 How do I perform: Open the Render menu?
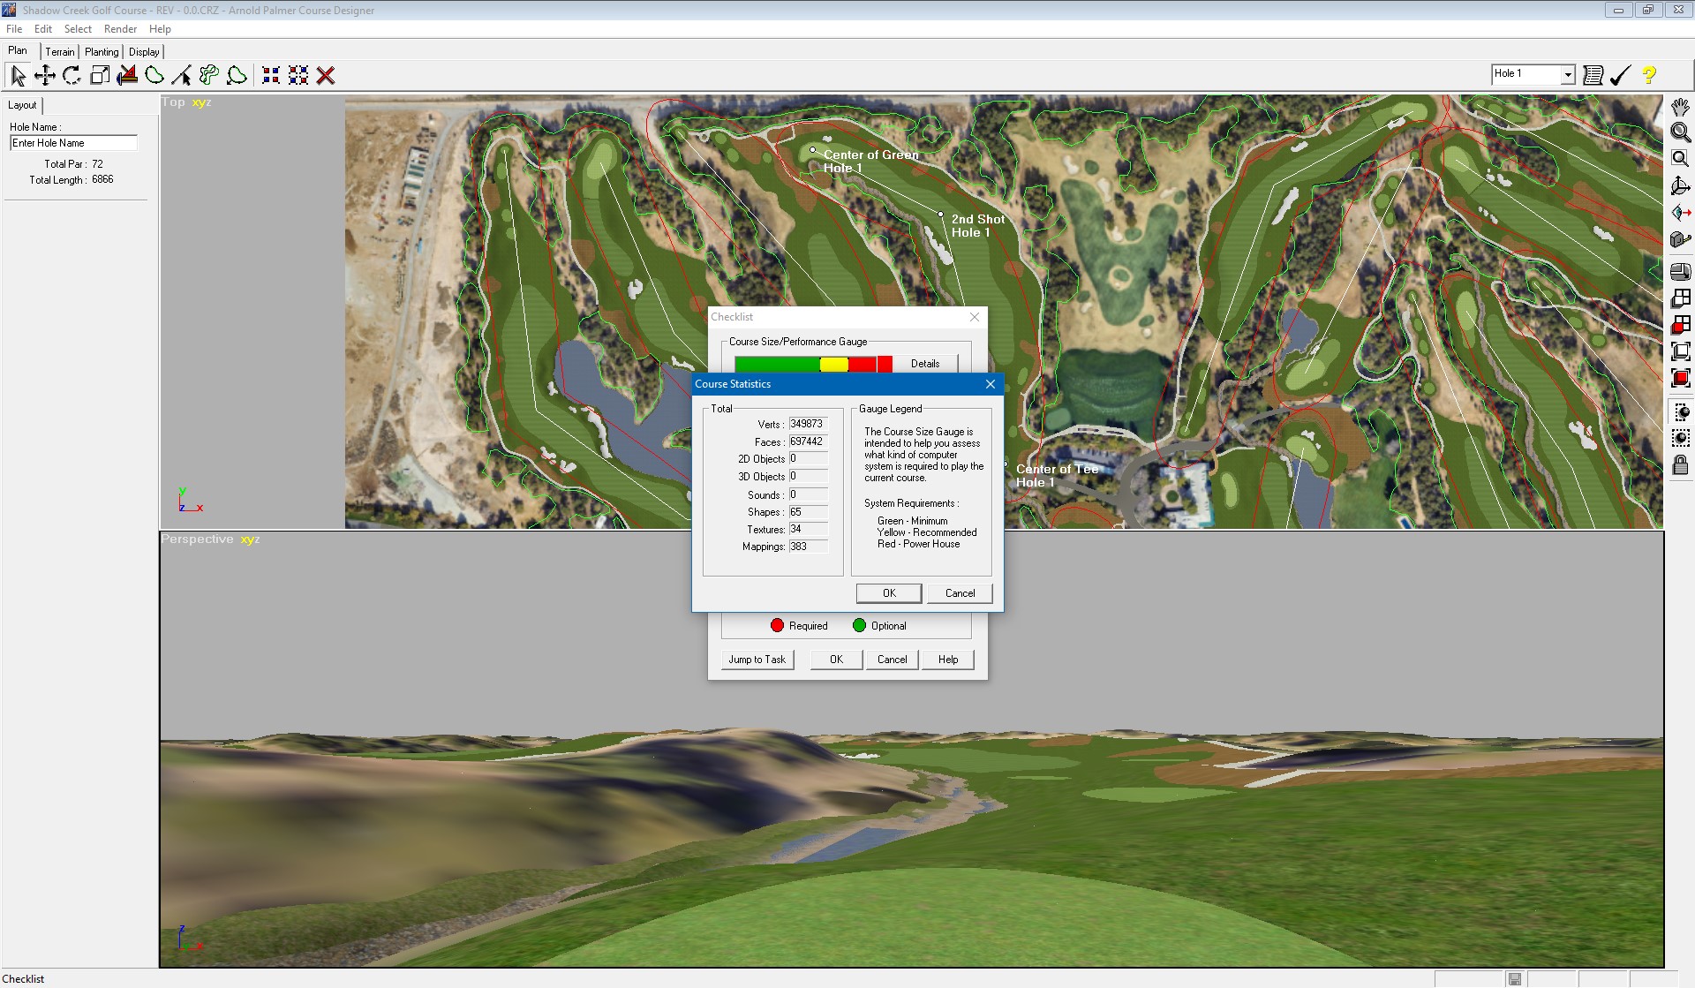point(120,29)
